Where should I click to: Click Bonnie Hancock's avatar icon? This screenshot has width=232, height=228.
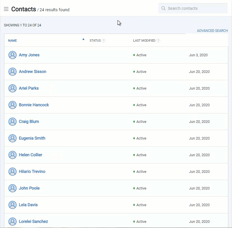pos(12,105)
